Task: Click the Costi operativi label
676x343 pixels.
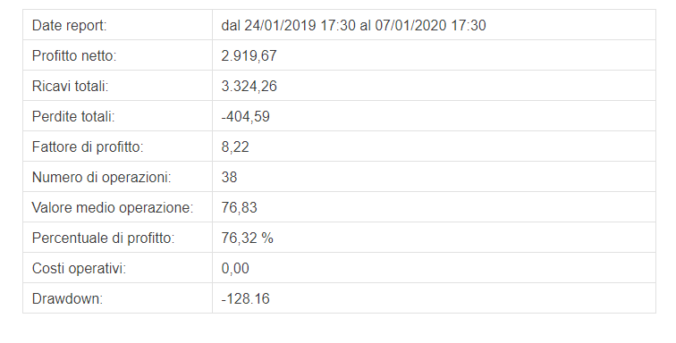Action: (x=79, y=269)
